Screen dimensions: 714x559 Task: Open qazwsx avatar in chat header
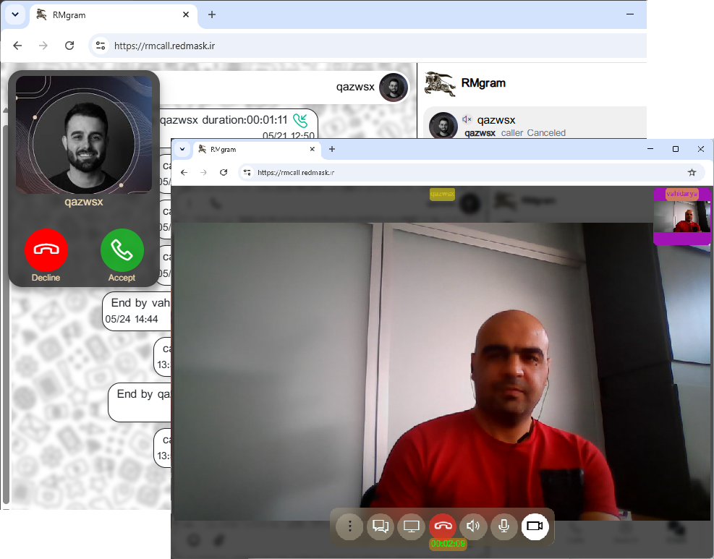[393, 87]
